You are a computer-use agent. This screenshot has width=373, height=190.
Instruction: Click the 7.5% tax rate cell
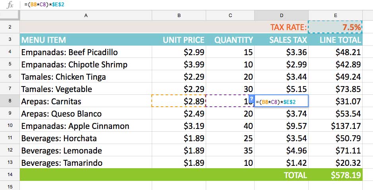point(335,27)
